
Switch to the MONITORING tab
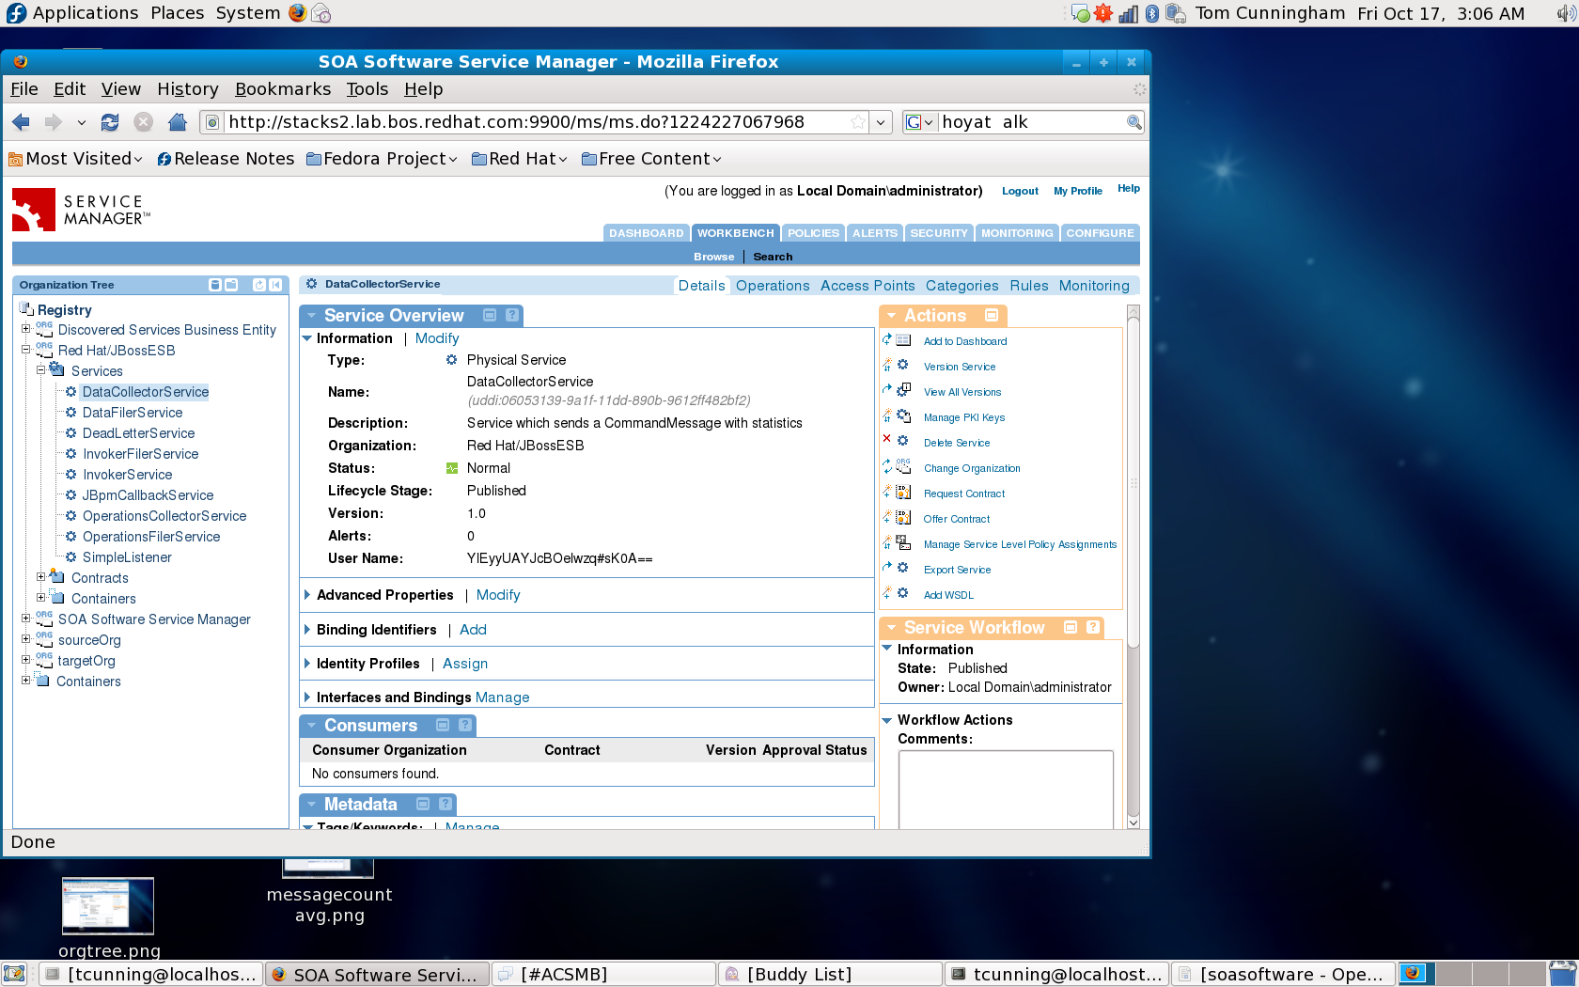click(1017, 233)
